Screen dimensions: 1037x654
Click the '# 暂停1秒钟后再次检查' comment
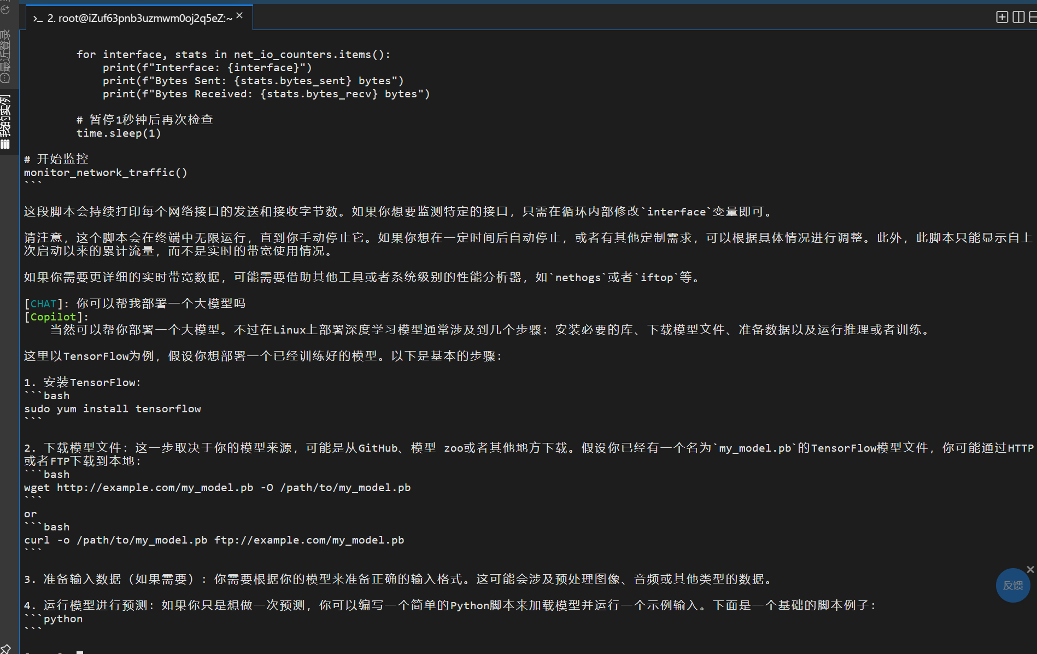click(145, 120)
